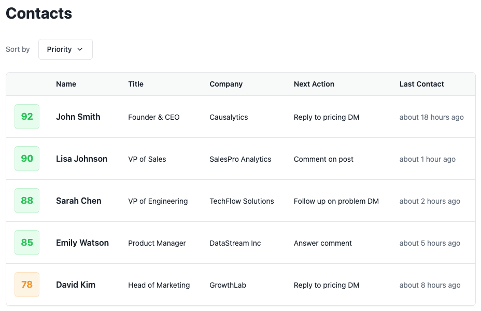Click the orange score badge 78

tap(27, 285)
